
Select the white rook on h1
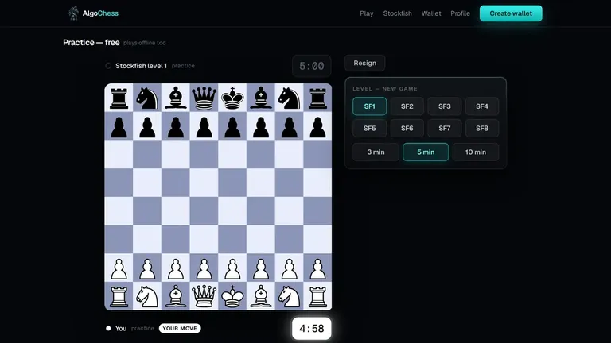[x=317, y=296]
